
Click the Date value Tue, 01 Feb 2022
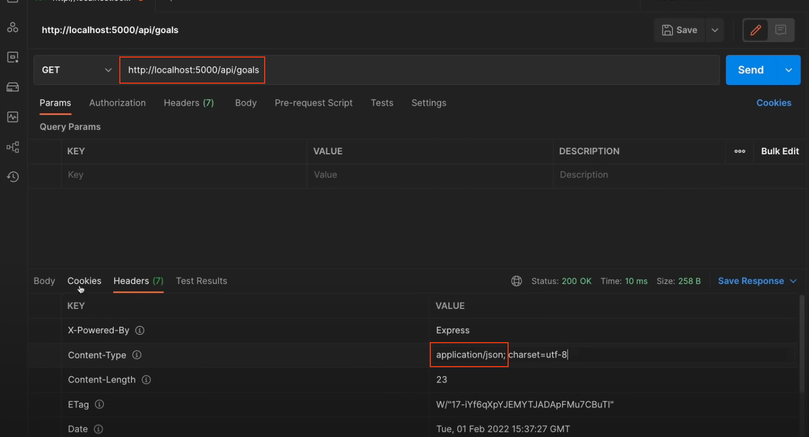coord(503,429)
